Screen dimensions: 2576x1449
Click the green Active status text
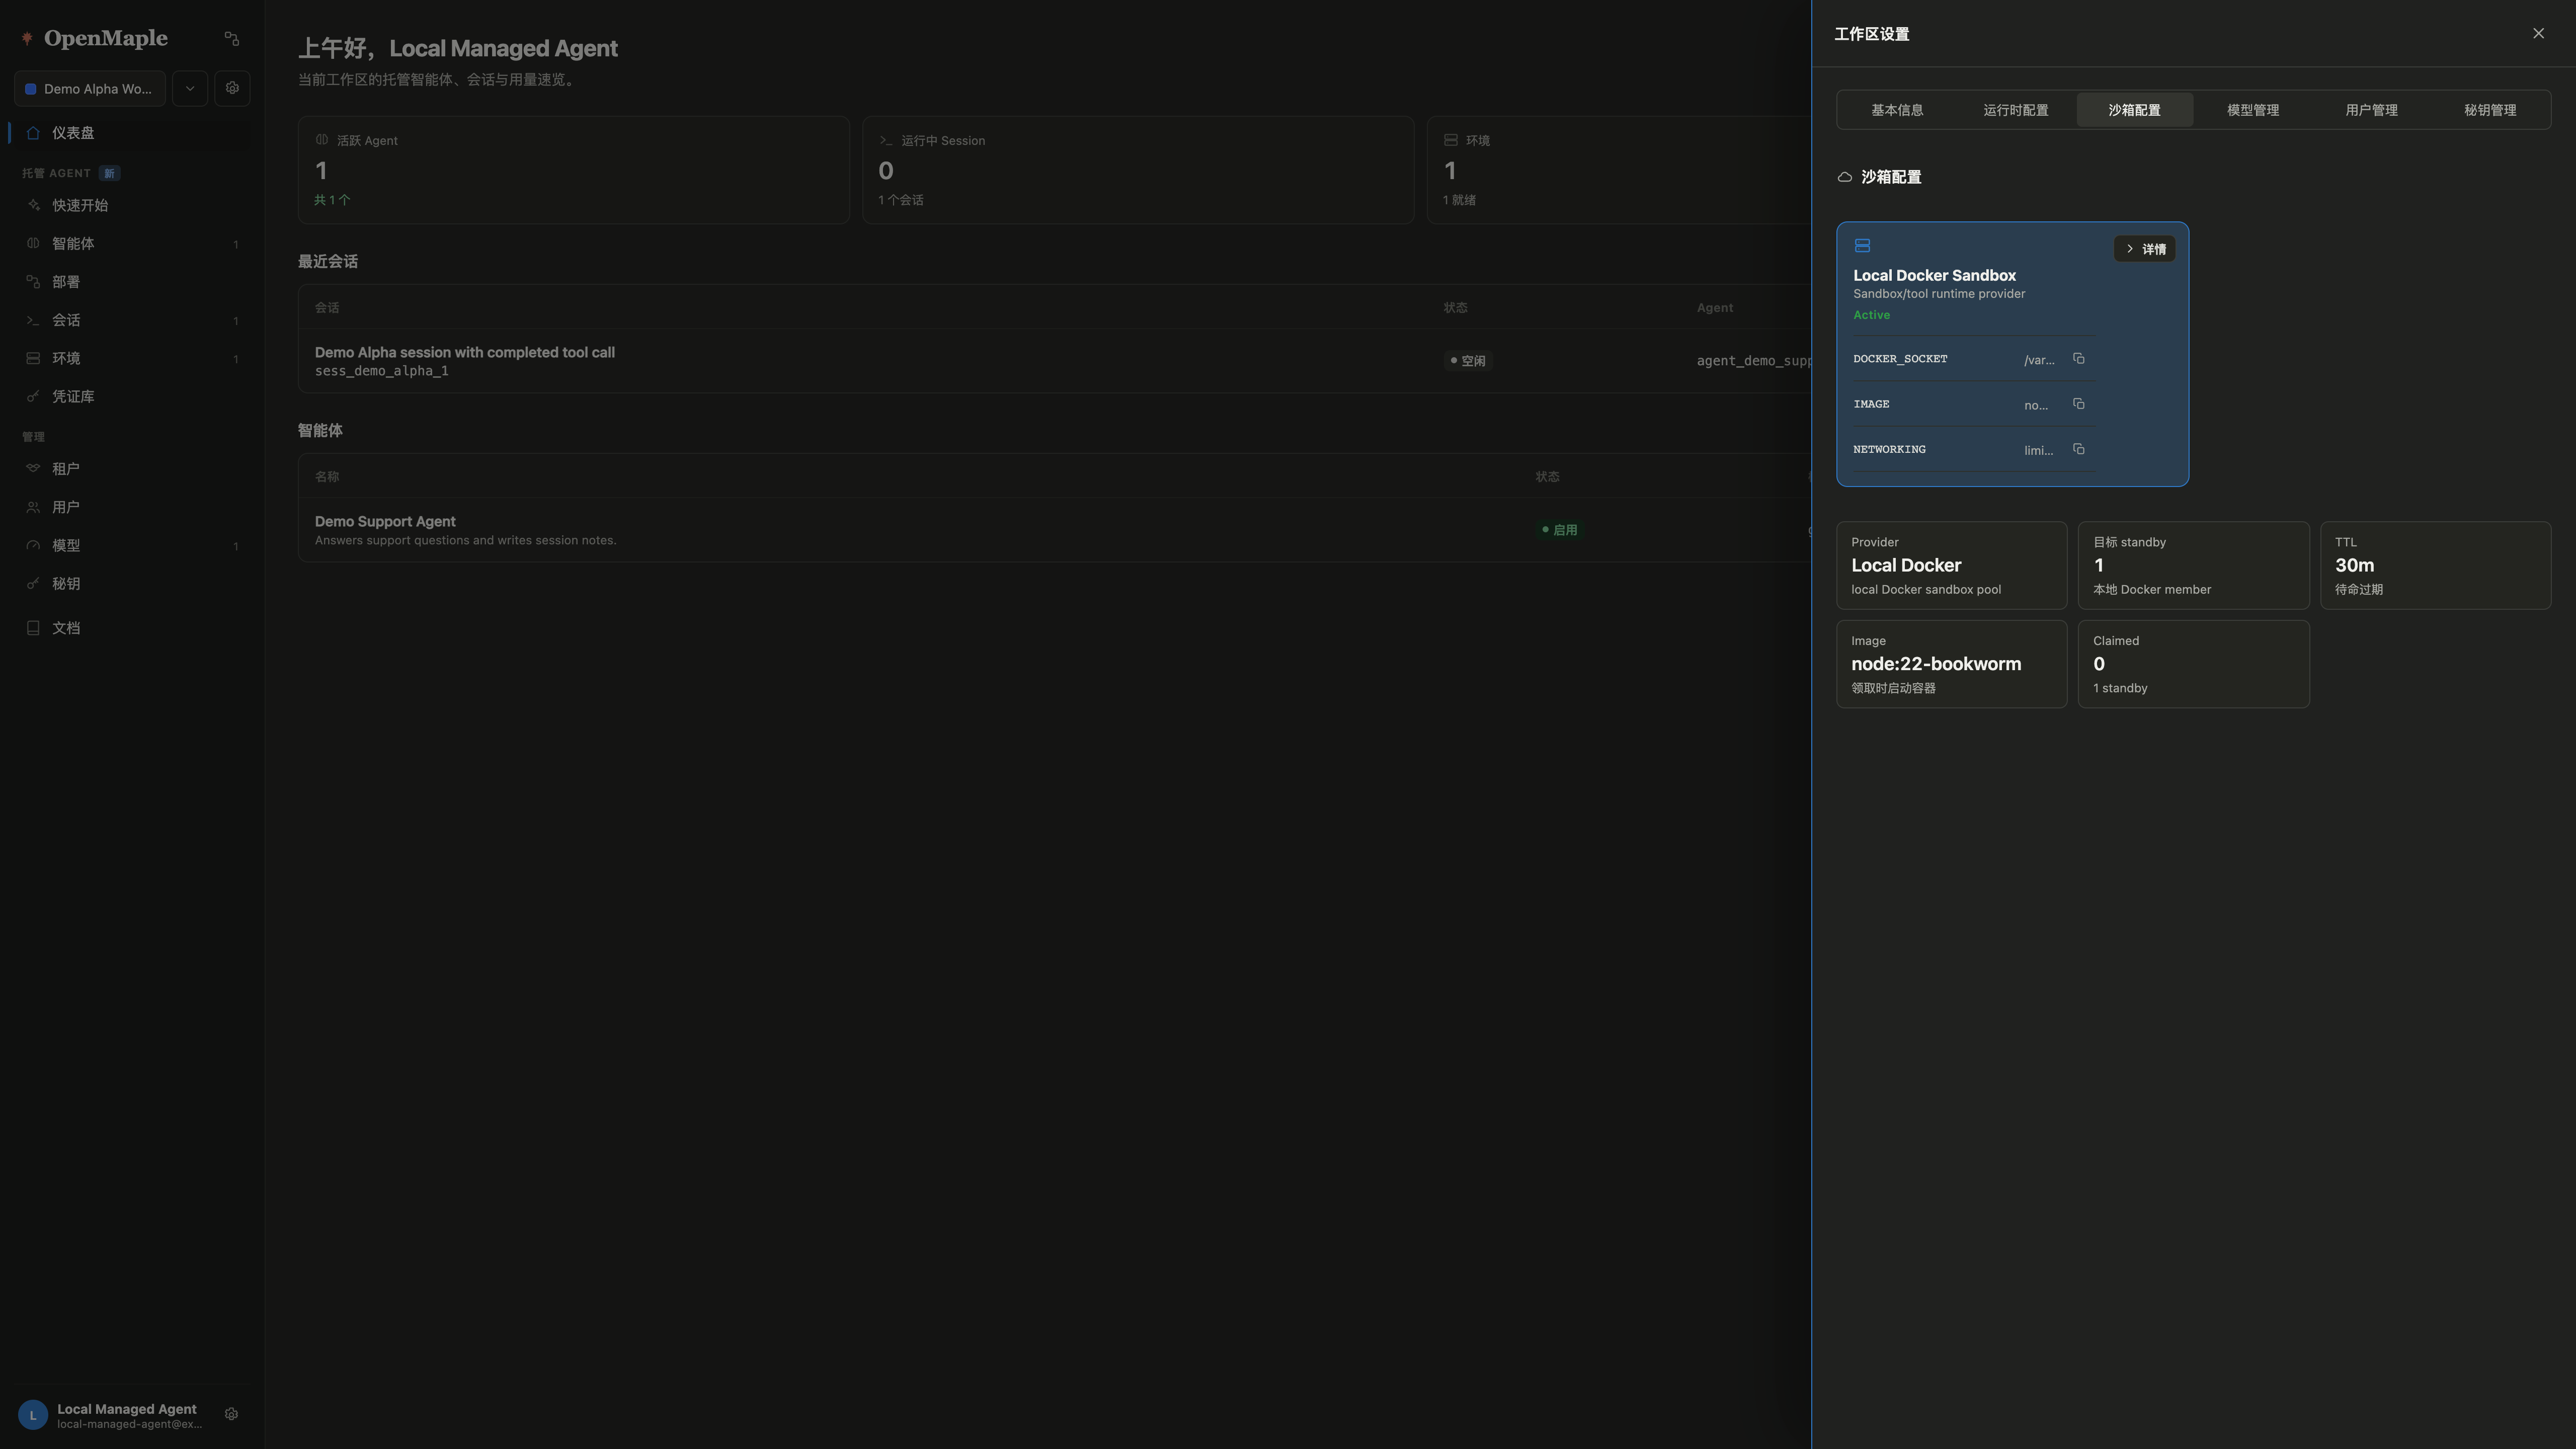1871,315
